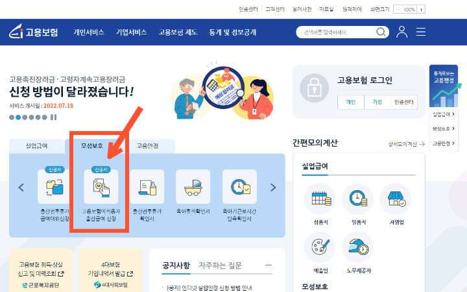Image resolution: width=467 pixels, height=292 pixels.
Task: Open notice 인터넷 실업인정 신청 방법 안내
Action: tap(209, 288)
